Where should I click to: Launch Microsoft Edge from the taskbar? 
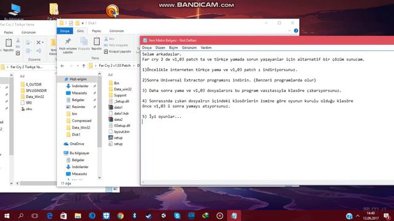click(x=49, y=215)
